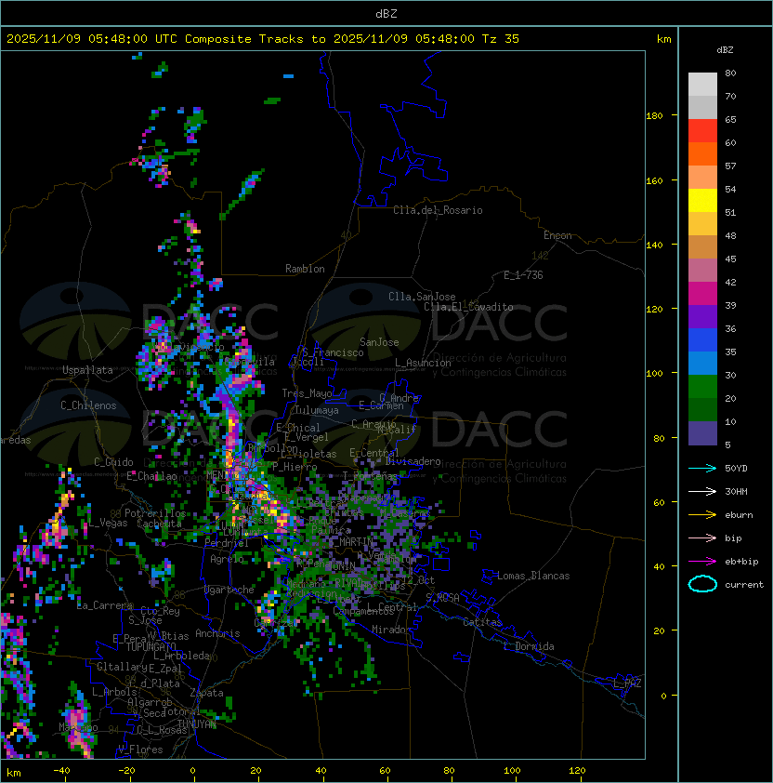773x783 pixels.
Task: Click the 'S_Francisco' map label
Action: (x=333, y=352)
